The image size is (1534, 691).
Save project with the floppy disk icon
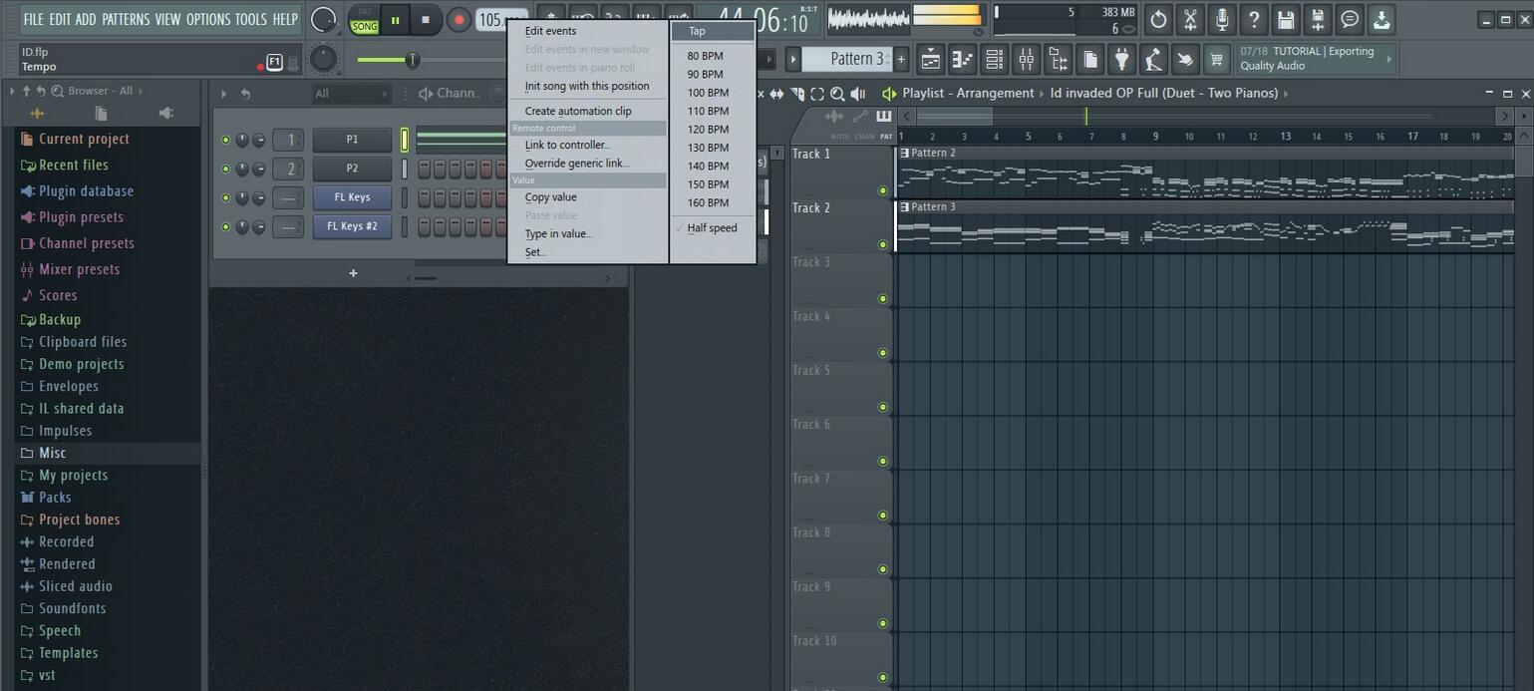coord(1286,19)
